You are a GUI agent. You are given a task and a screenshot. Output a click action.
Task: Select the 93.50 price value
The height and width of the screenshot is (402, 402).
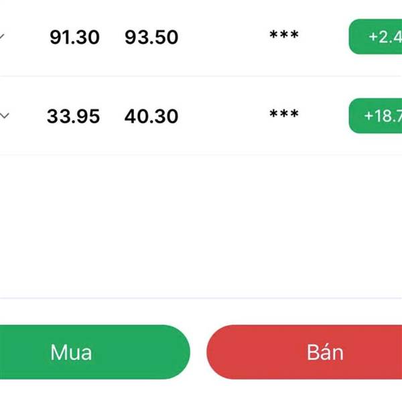(151, 37)
